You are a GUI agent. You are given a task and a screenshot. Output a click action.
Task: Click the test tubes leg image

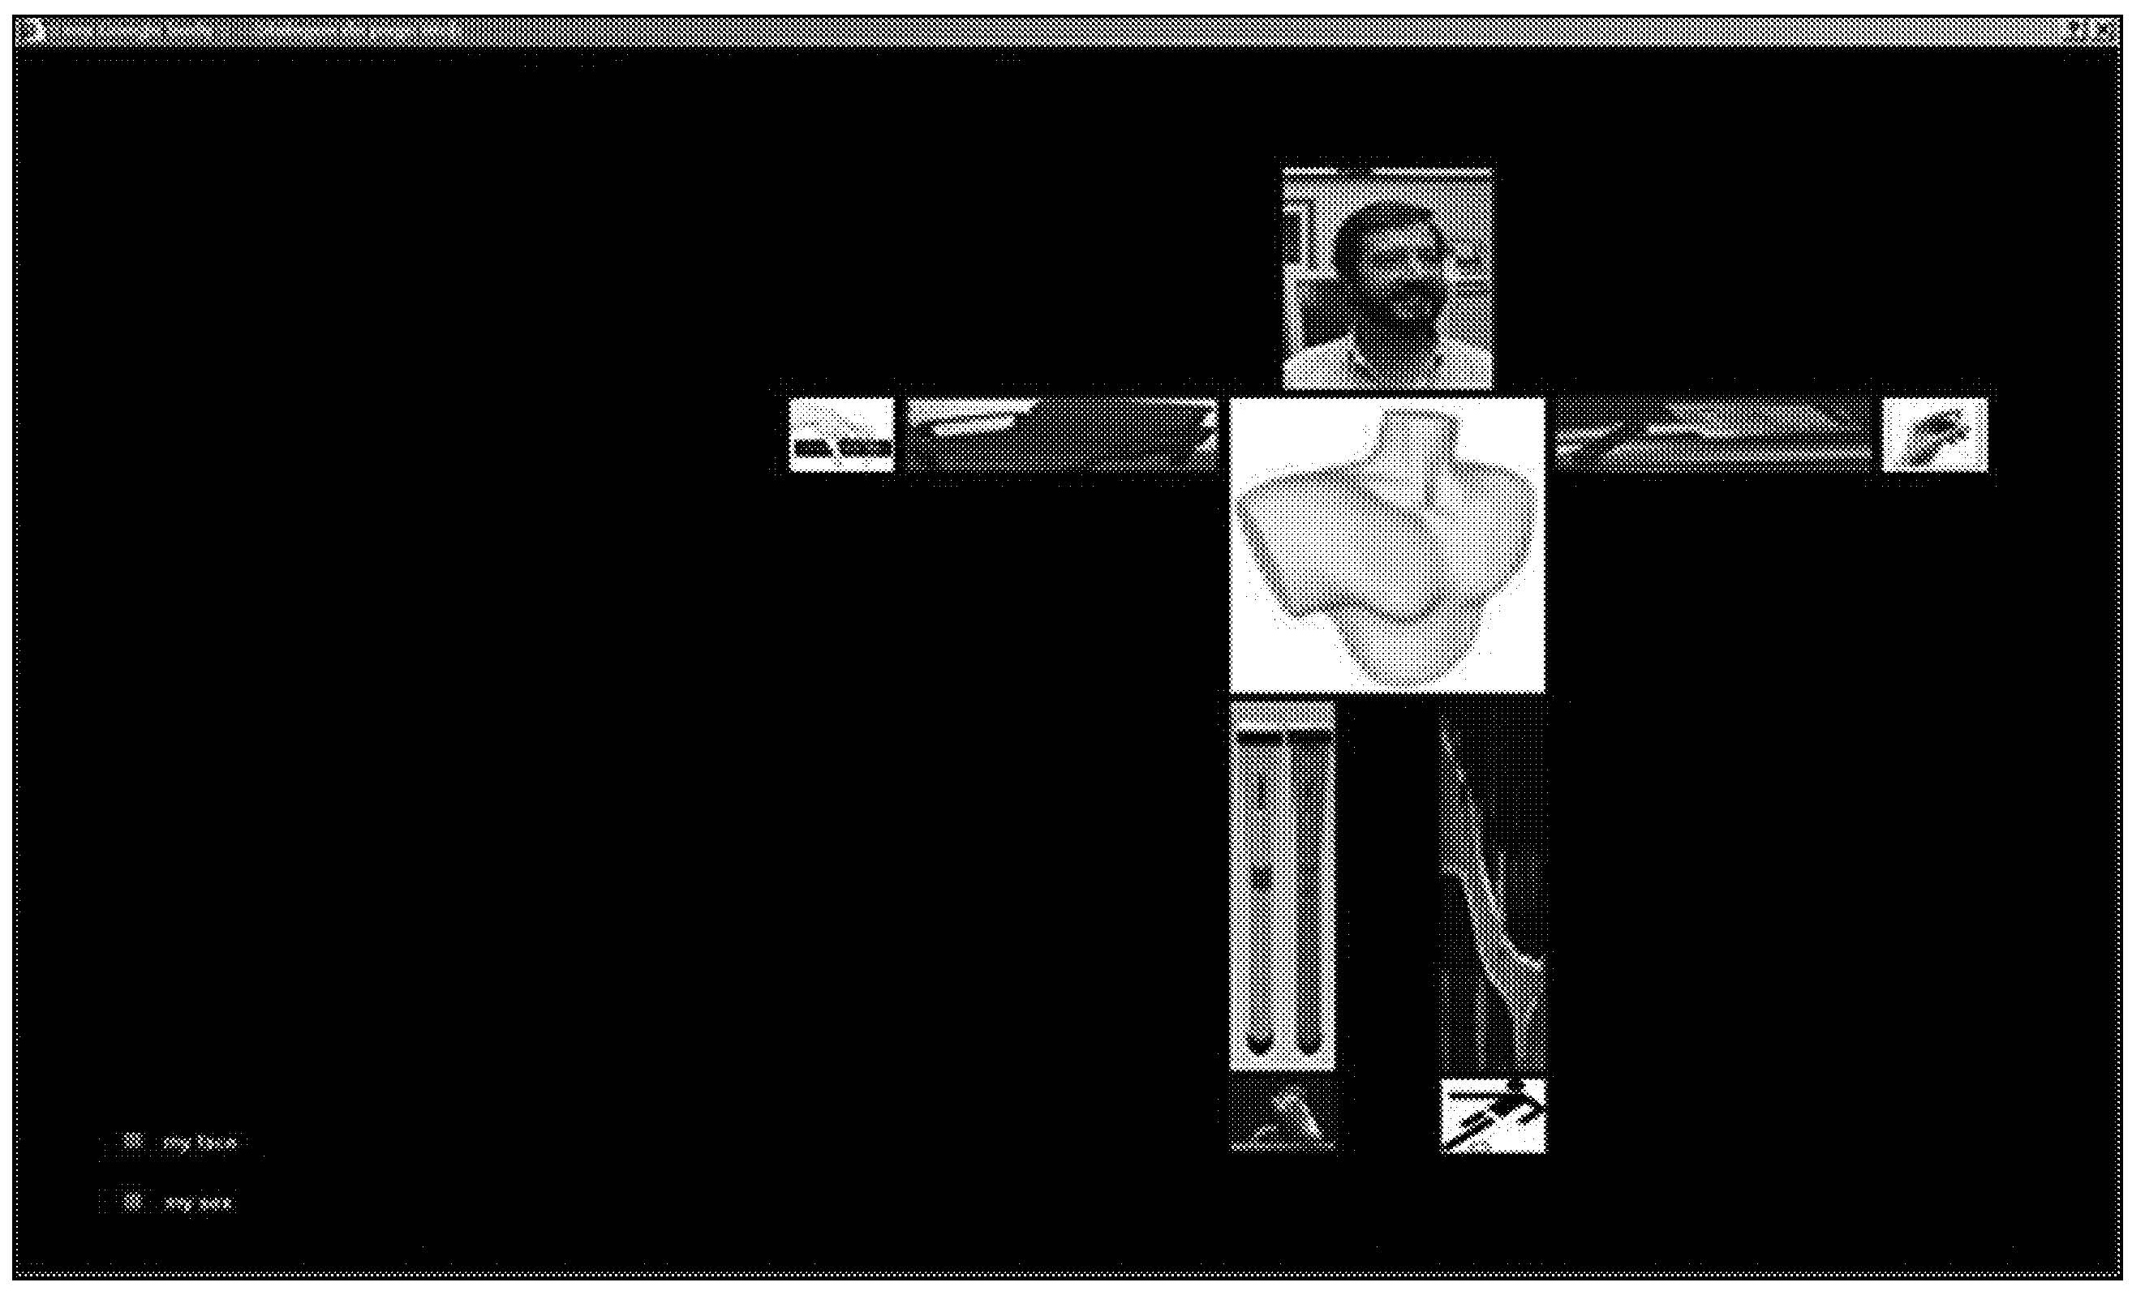[x=1282, y=886]
